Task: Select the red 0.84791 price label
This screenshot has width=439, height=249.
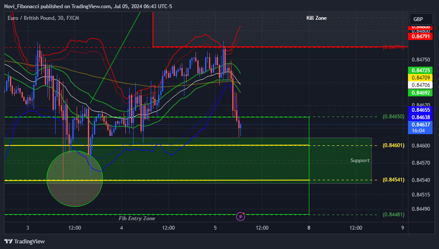Action: point(420,36)
